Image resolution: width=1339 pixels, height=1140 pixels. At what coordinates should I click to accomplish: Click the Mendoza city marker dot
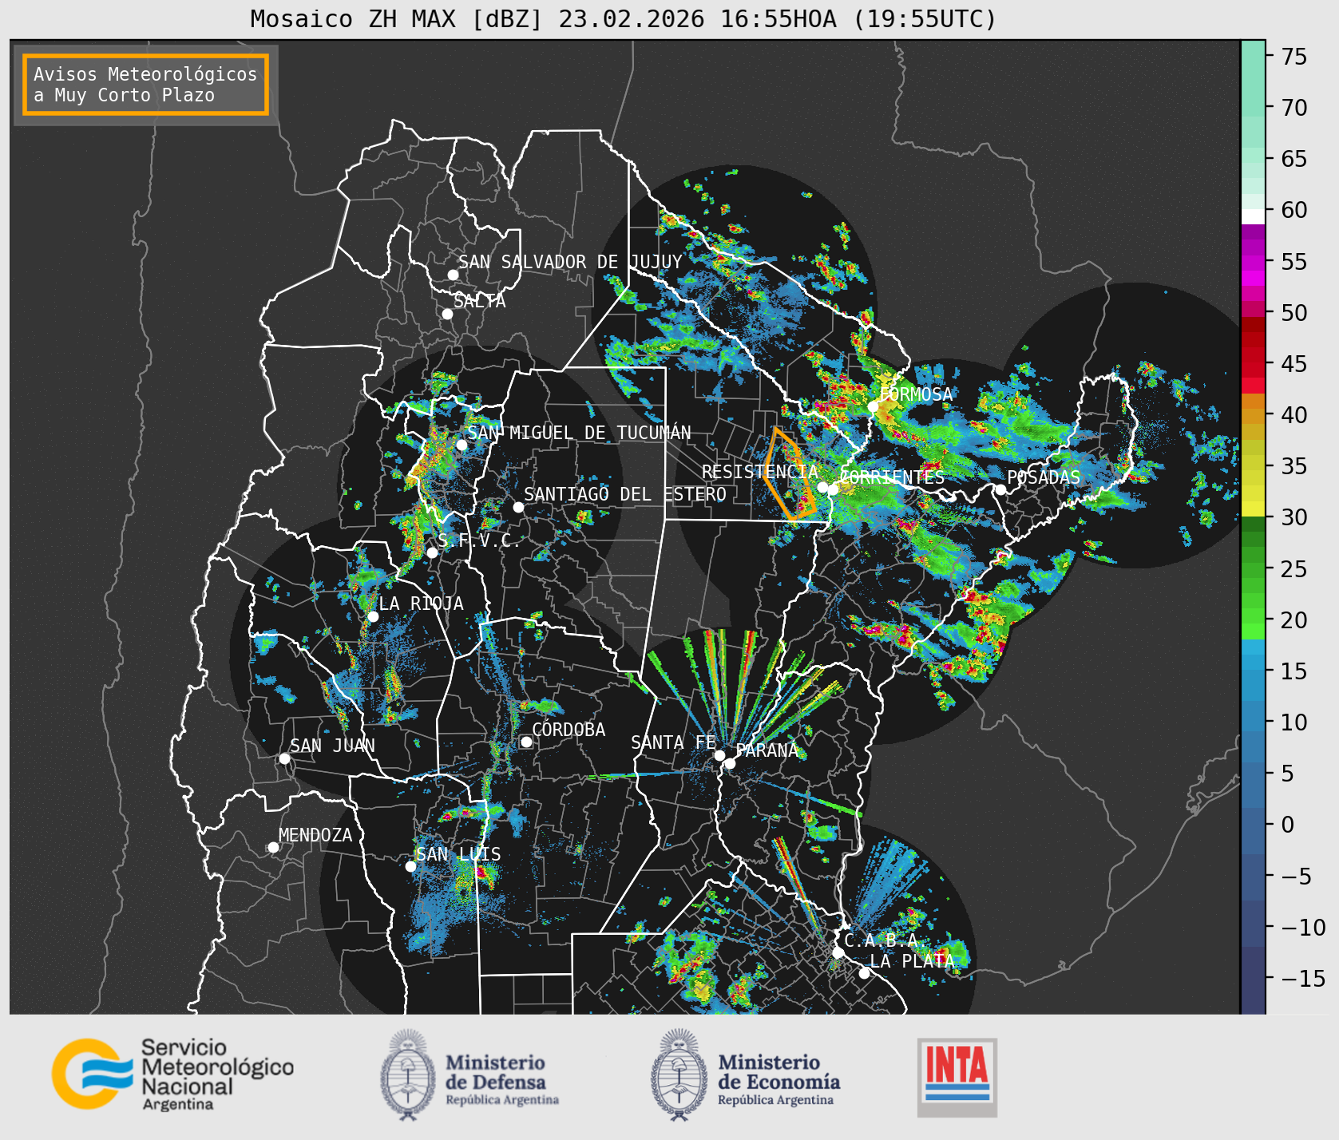(x=273, y=847)
